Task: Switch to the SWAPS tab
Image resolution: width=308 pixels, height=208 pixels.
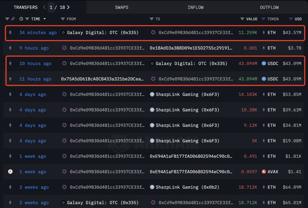Action: click(121, 7)
